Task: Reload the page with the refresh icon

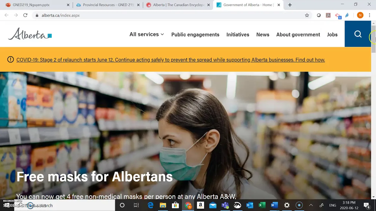Action: [x=25, y=15]
